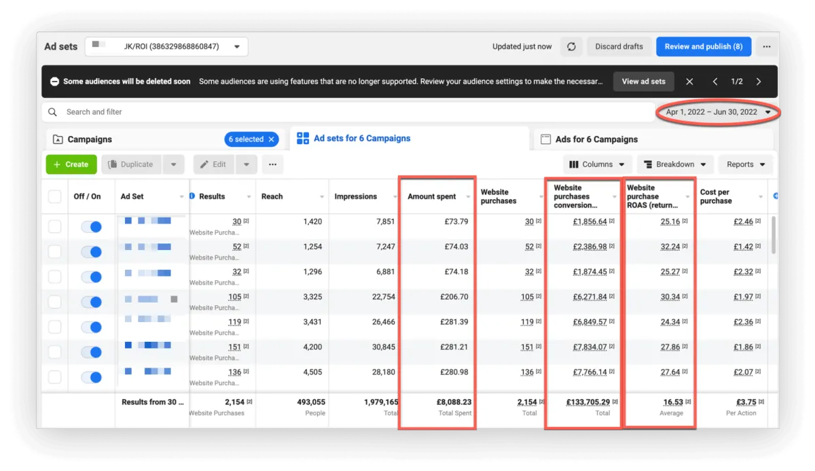Switch to Ads for 6 Campaigns tab

point(653,139)
